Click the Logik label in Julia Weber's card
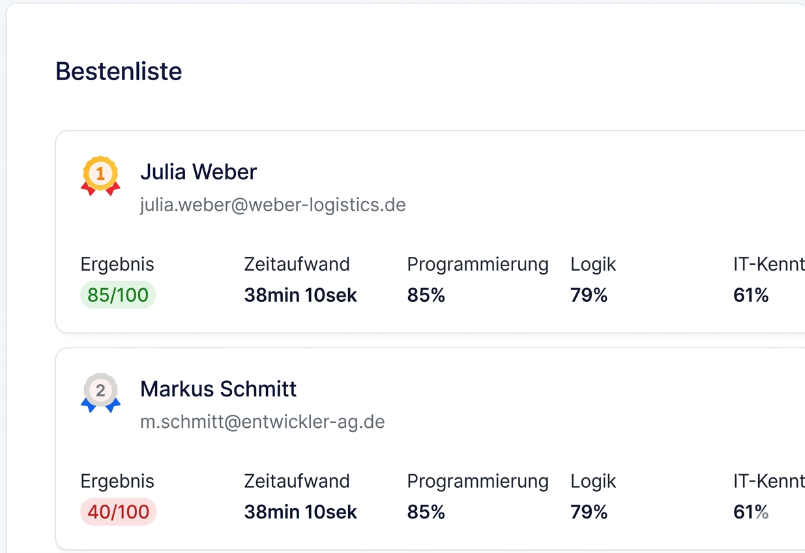The width and height of the screenshot is (805, 553). (593, 264)
